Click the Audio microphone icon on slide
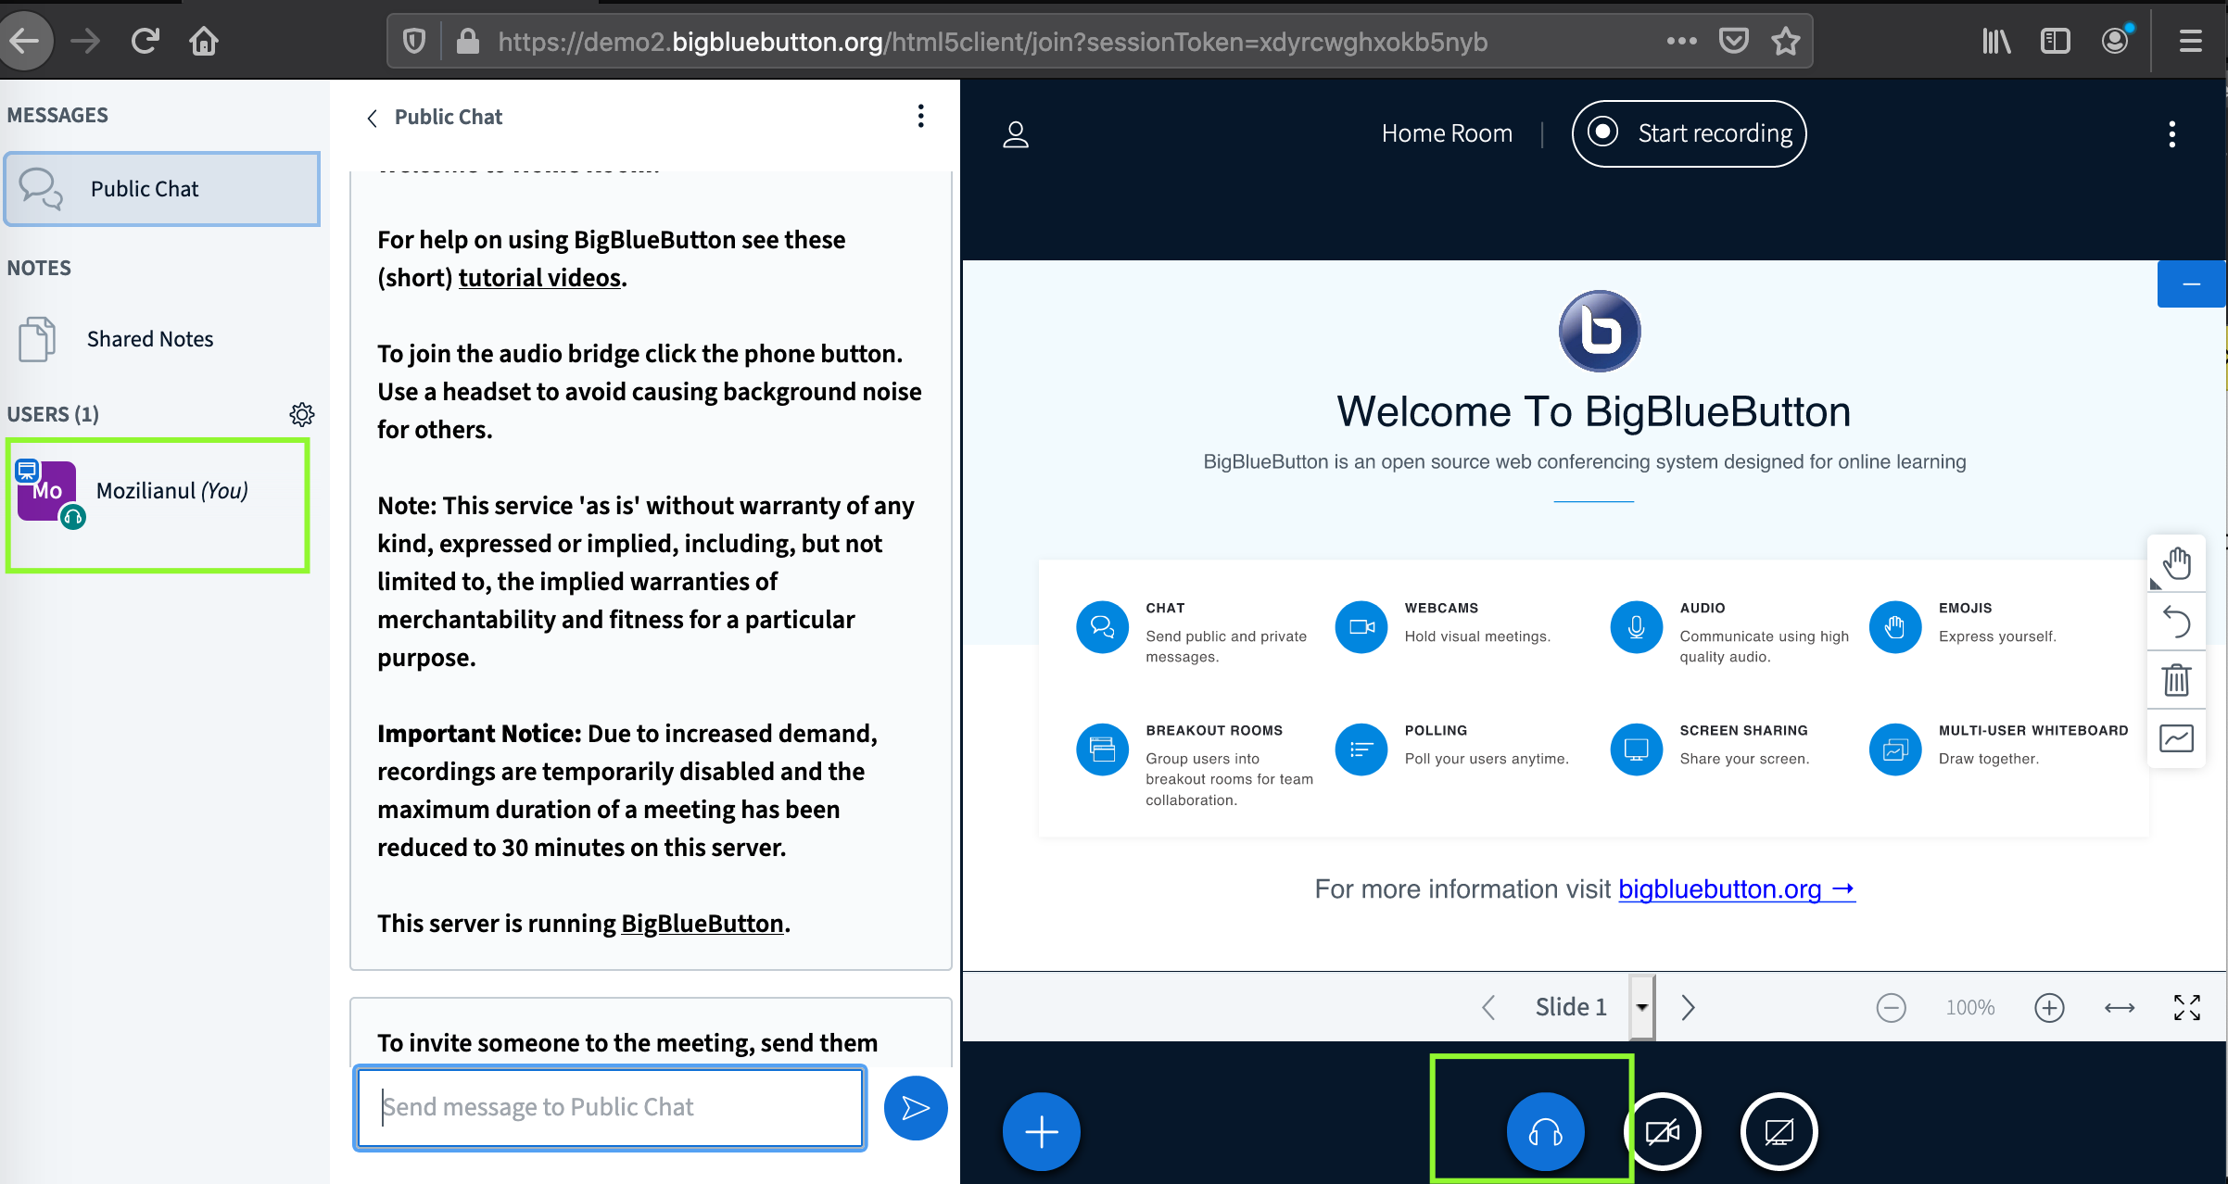The image size is (2228, 1184). tap(1637, 627)
